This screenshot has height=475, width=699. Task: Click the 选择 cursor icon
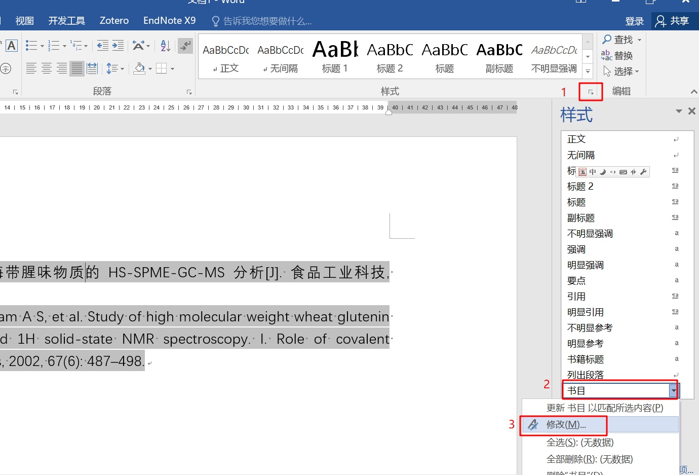tap(607, 71)
